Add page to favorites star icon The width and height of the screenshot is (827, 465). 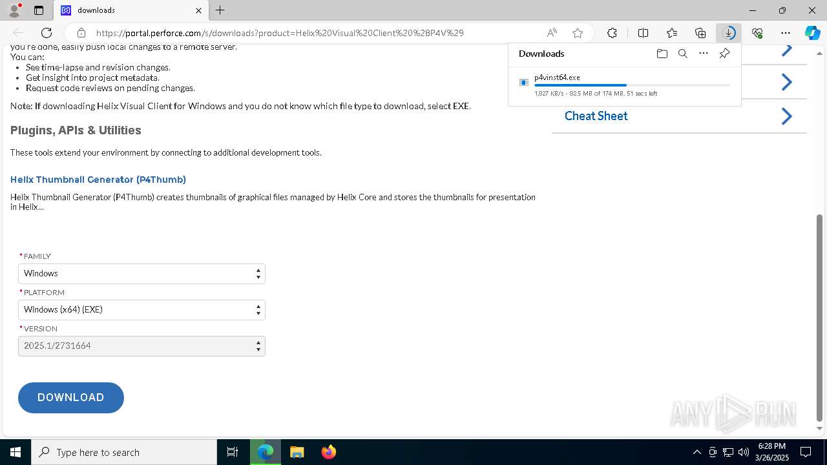pos(578,33)
